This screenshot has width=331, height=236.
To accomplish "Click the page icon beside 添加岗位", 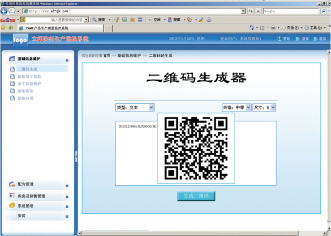I will [13, 91].
